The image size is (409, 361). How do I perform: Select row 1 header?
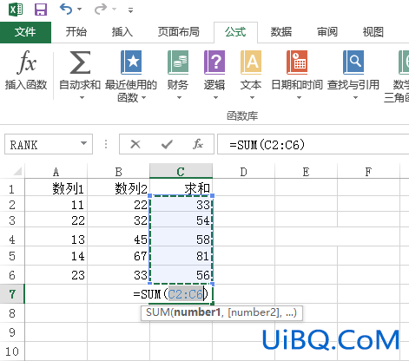[x=12, y=188]
